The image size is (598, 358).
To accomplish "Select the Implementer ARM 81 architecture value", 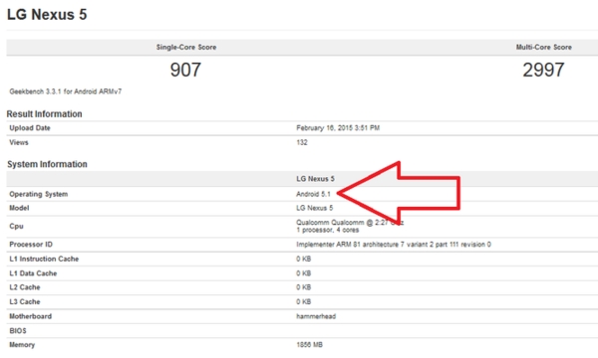I will point(394,245).
